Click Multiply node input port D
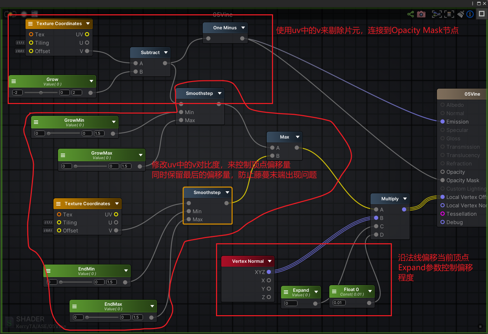Screen dimensions: 488x334 [x=376, y=235]
